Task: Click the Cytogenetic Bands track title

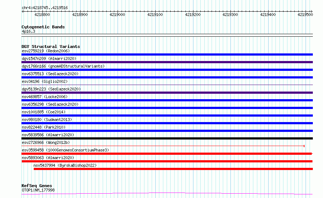Action: pos(43,27)
